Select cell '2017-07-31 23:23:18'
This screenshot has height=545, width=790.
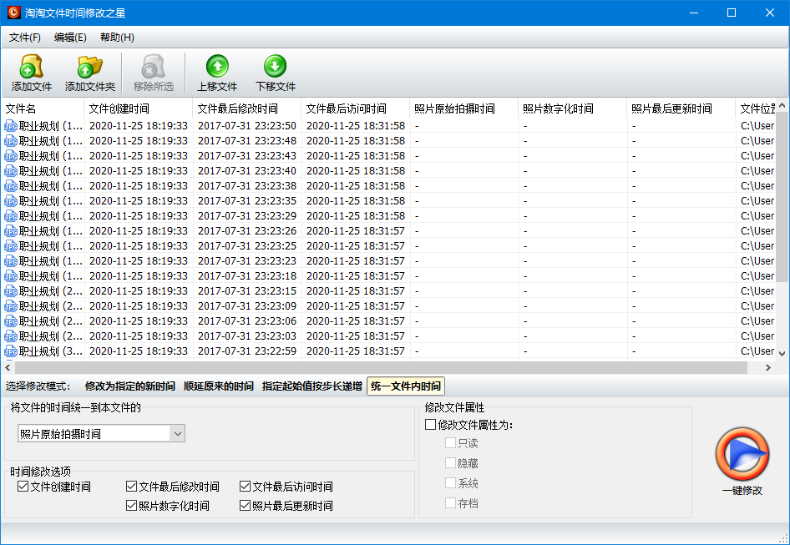point(247,276)
